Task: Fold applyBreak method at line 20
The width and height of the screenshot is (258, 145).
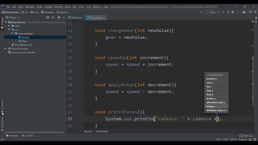Action: 83,85
